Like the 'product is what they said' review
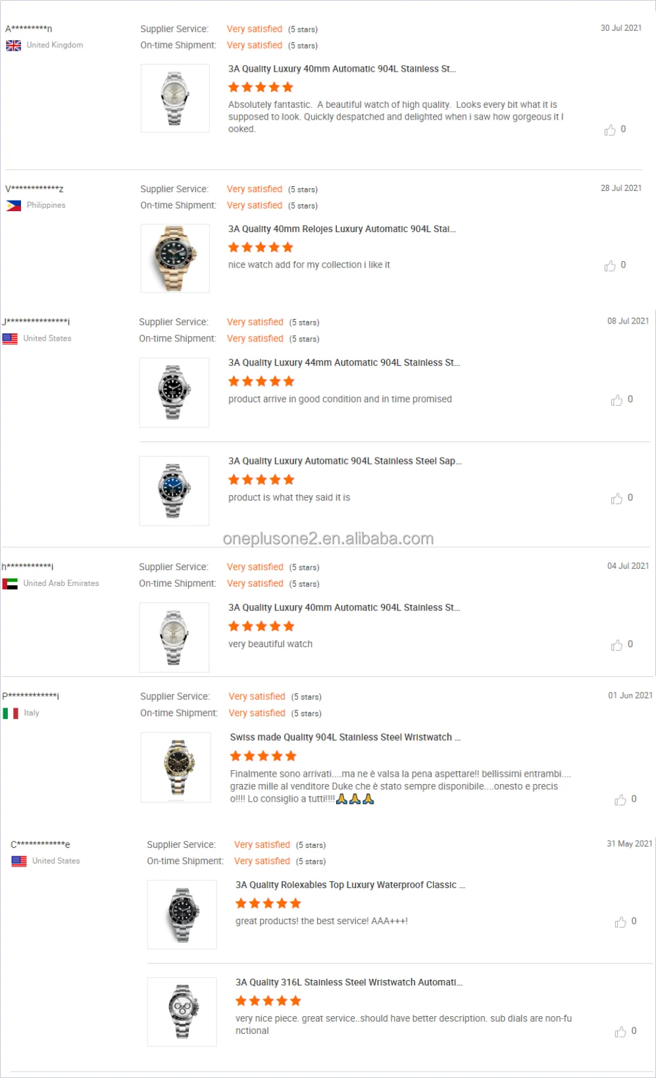Viewport: 656px width, 1078px height. click(x=617, y=499)
